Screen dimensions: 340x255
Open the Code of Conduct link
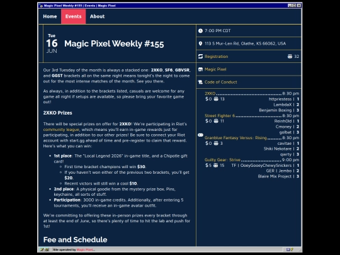221,82
